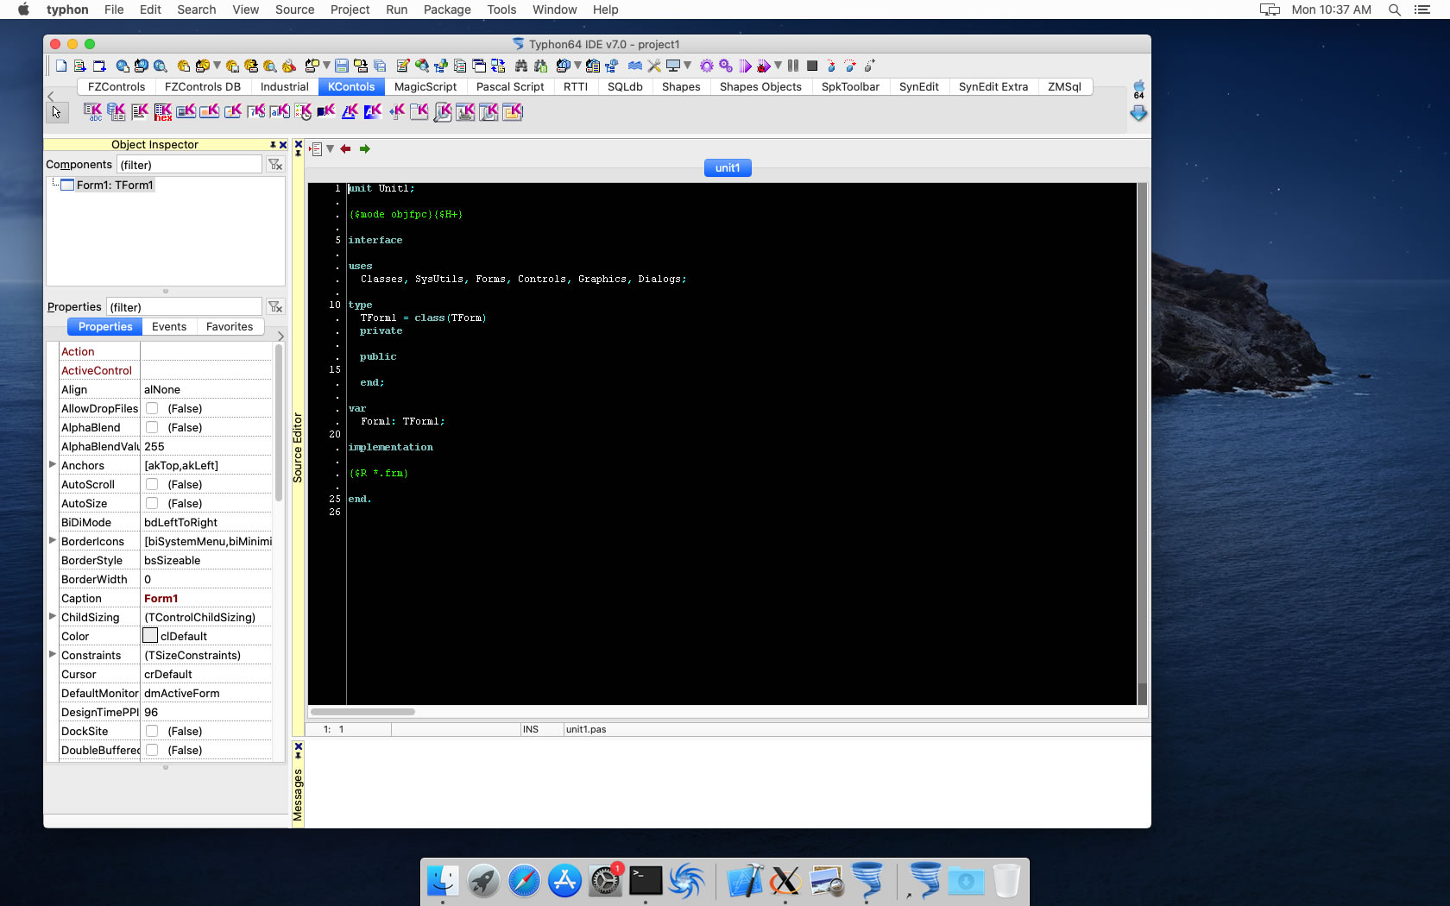Screen dimensions: 1450x906
Task: Click the selection arrow pointer tool
Action: [56, 112]
